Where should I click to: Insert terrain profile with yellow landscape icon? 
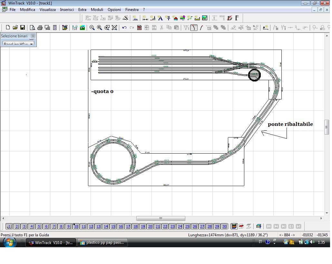click(x=197, y=18)
